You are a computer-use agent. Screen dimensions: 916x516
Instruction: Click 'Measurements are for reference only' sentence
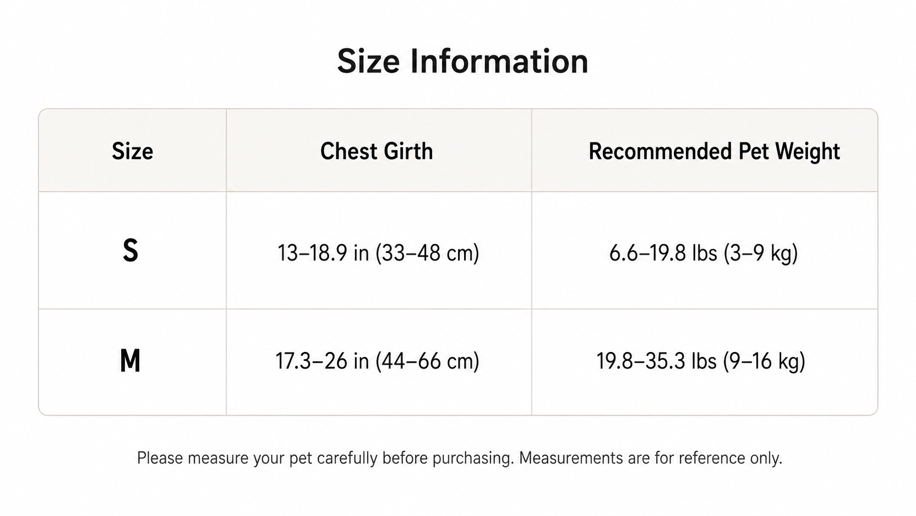tap(651, 458)
